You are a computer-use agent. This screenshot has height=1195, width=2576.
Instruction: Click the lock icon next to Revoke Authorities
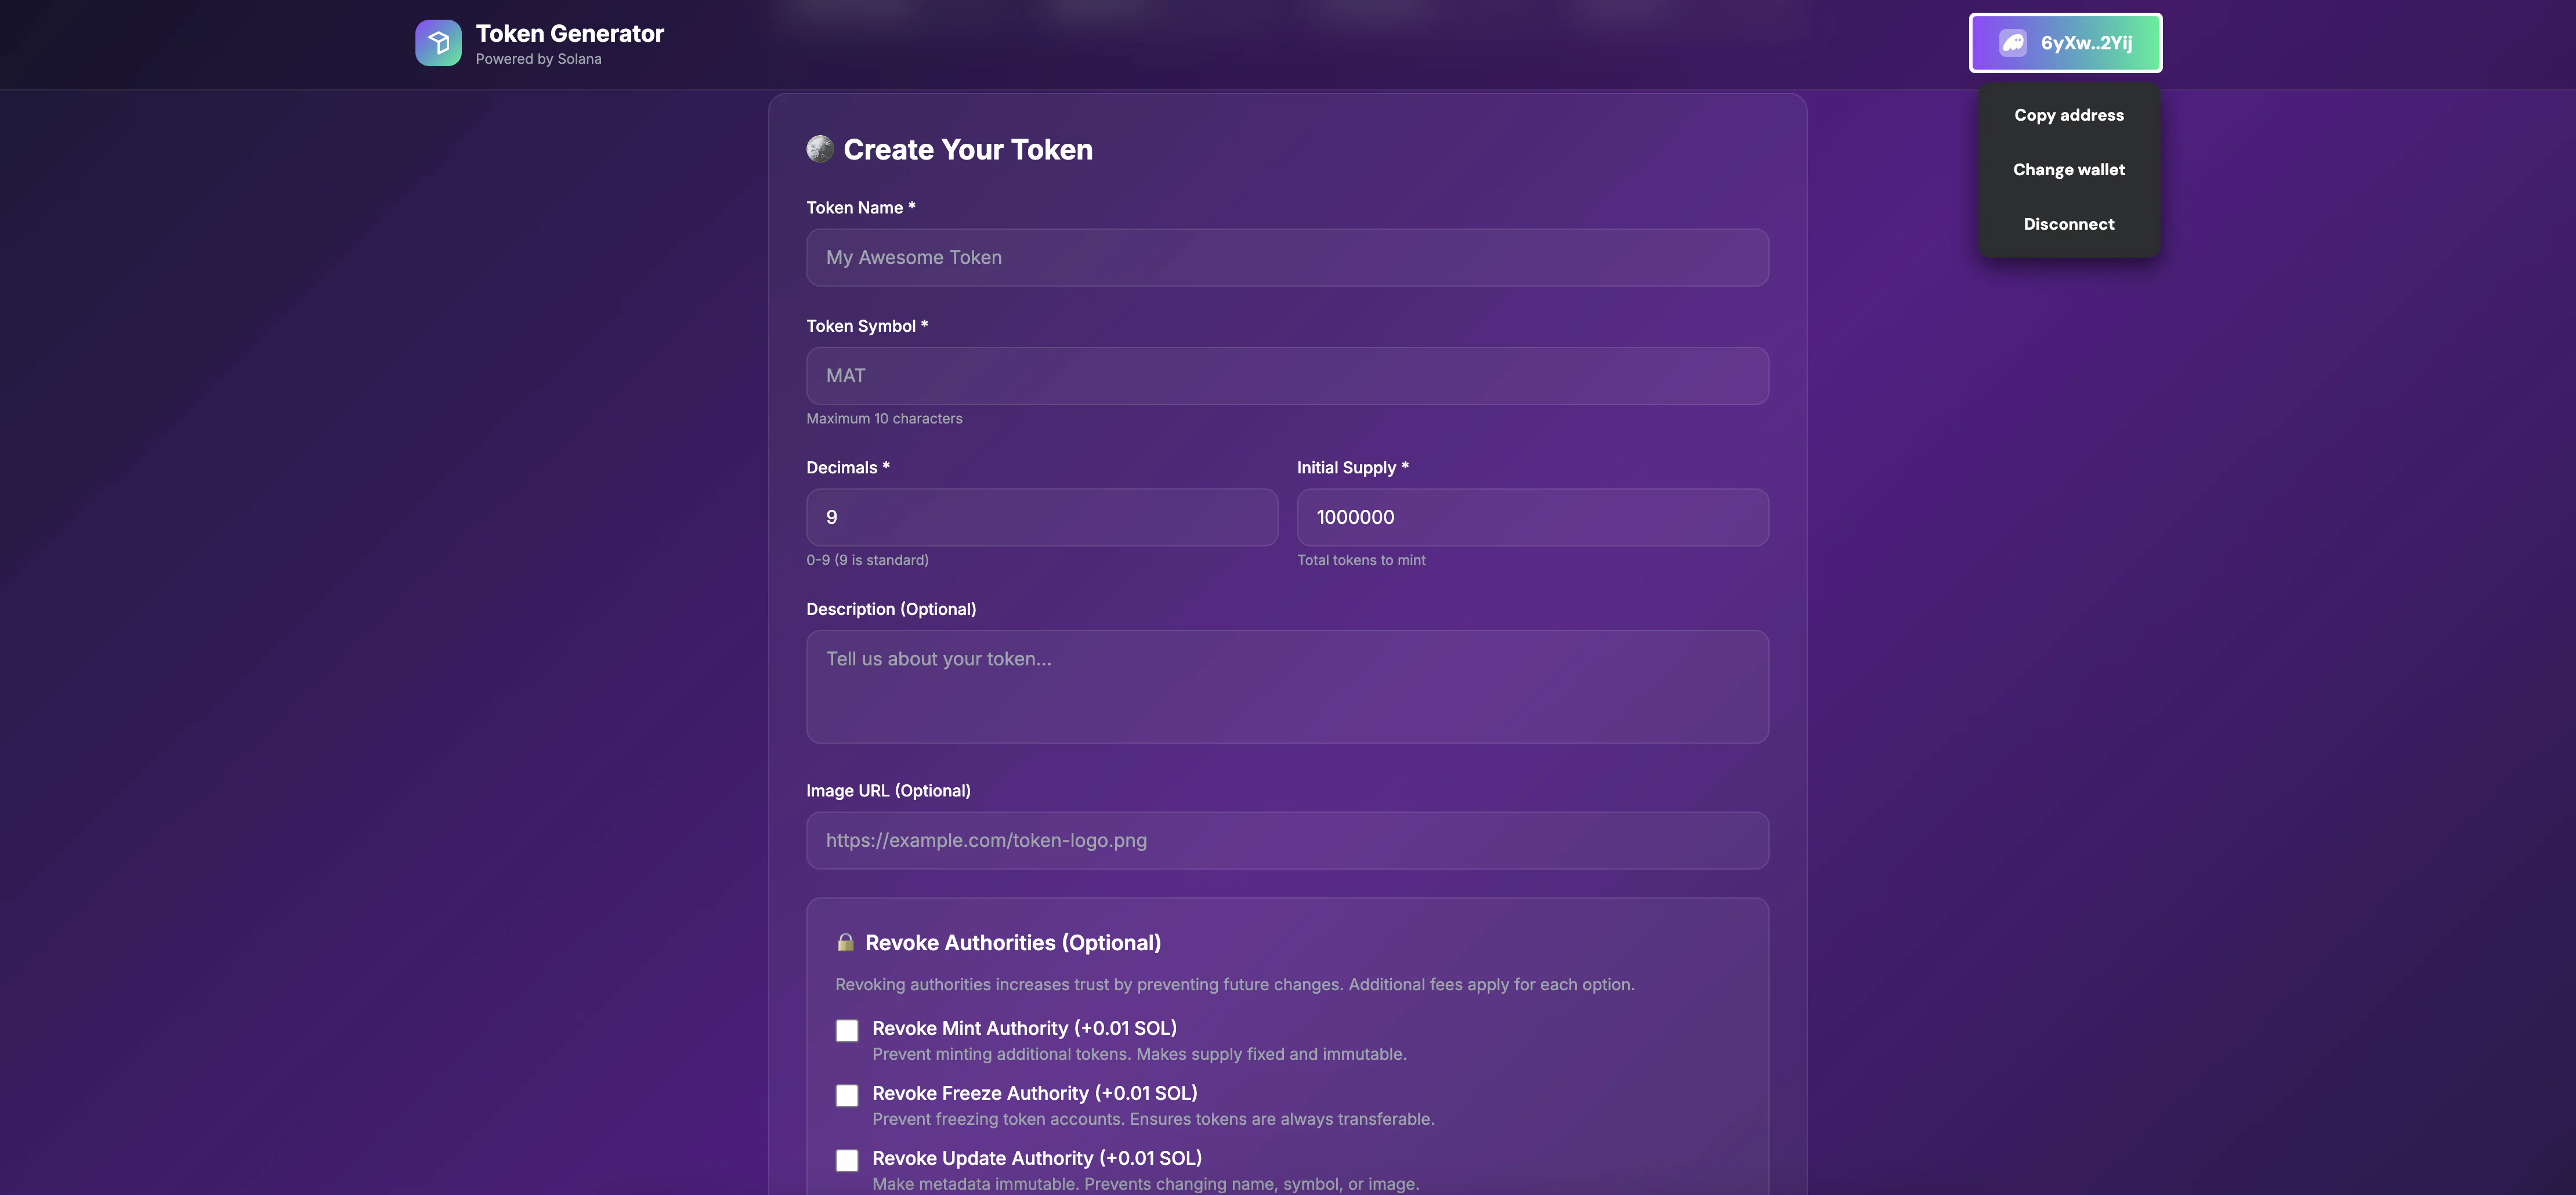845,942
